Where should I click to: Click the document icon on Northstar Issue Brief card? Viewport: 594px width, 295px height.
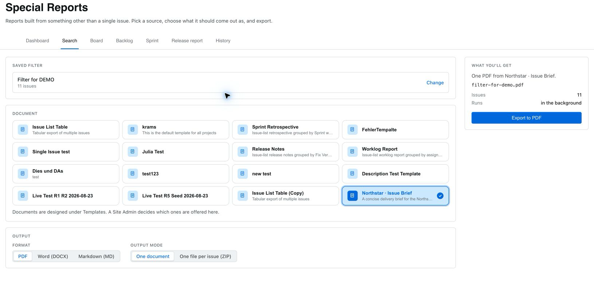point(352,196)
